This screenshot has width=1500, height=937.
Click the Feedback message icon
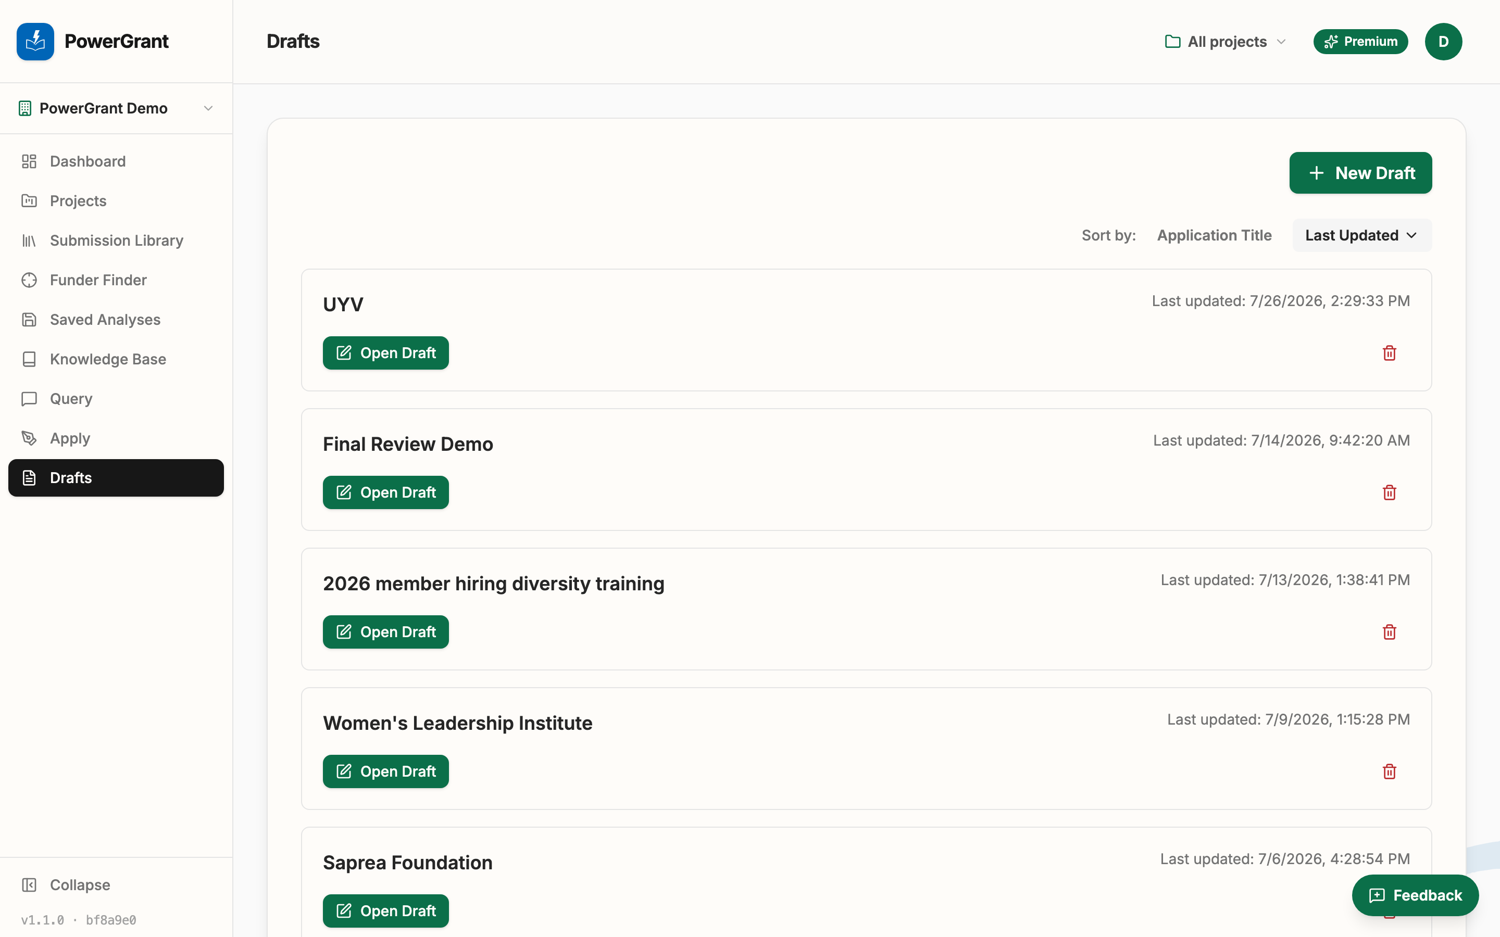point(1377,895)
